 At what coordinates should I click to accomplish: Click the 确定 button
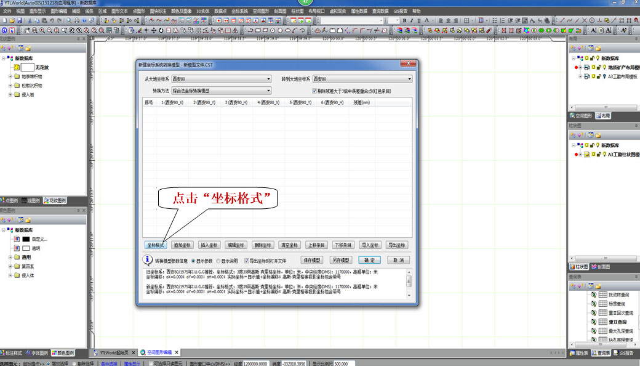coord(370,260)
